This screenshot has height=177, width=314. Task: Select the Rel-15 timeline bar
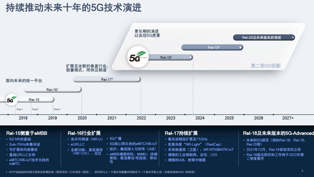tap(27, 99)
